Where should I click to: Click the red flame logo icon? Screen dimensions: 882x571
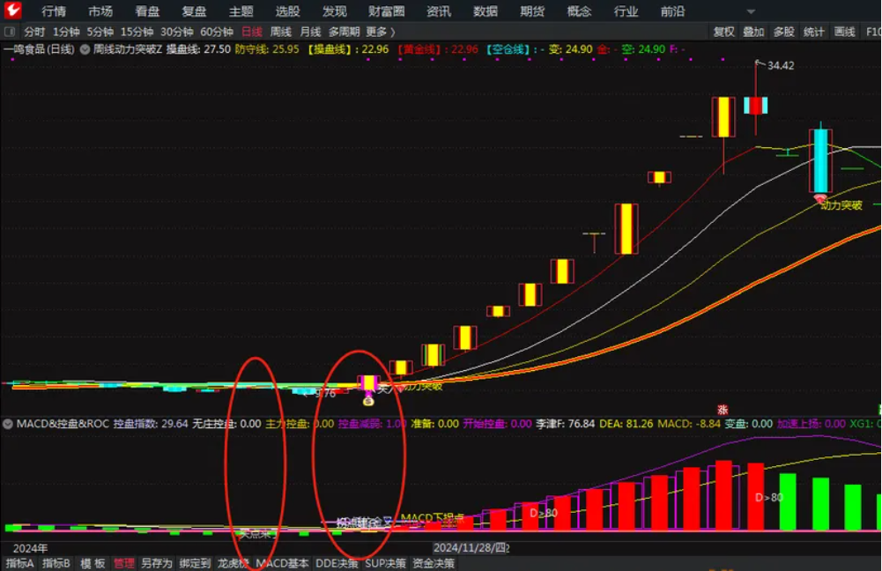(11, 11)
